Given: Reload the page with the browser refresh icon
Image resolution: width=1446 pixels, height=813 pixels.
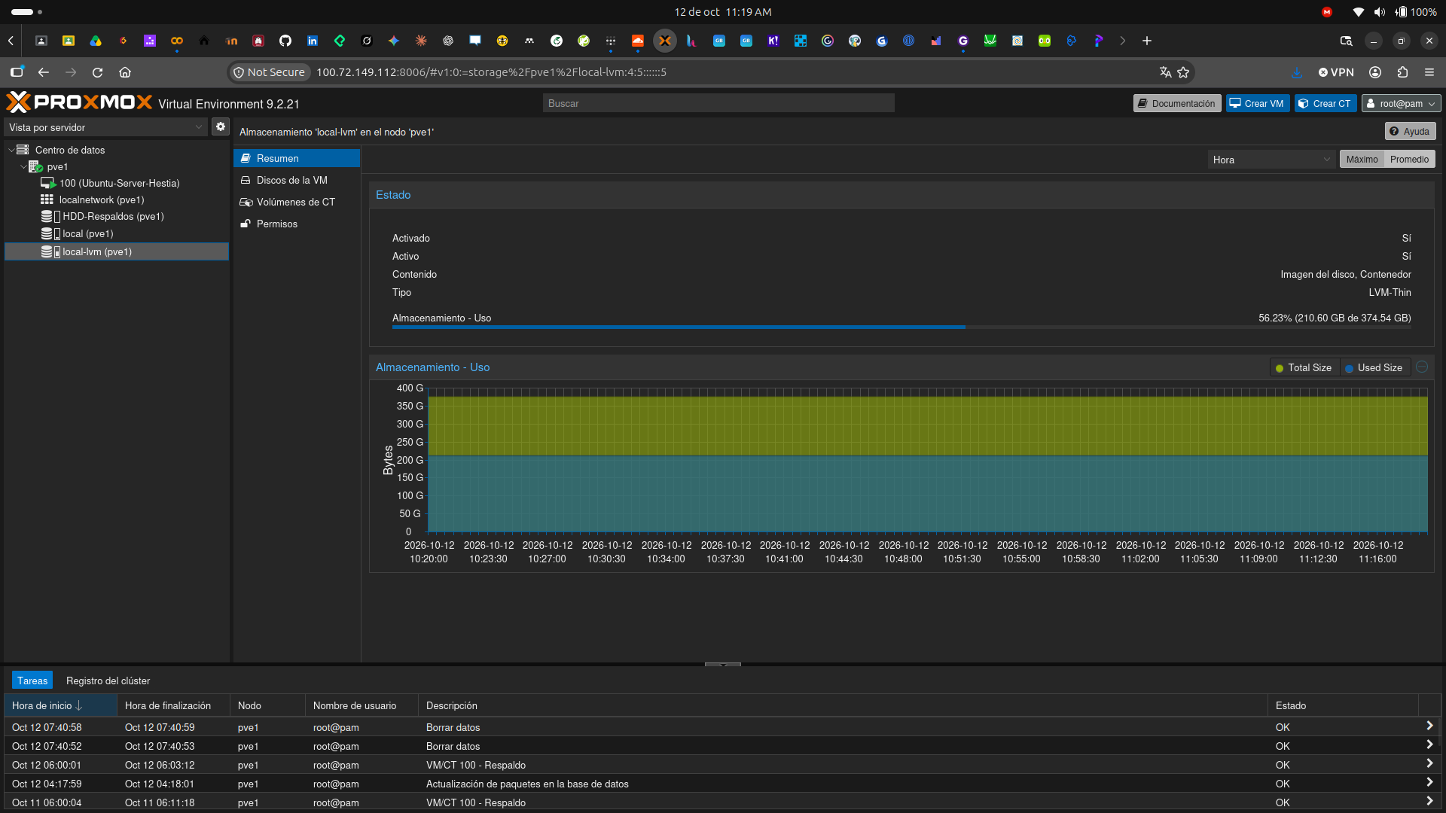Looking at the screenshot, I should click(x=97, y=73).
